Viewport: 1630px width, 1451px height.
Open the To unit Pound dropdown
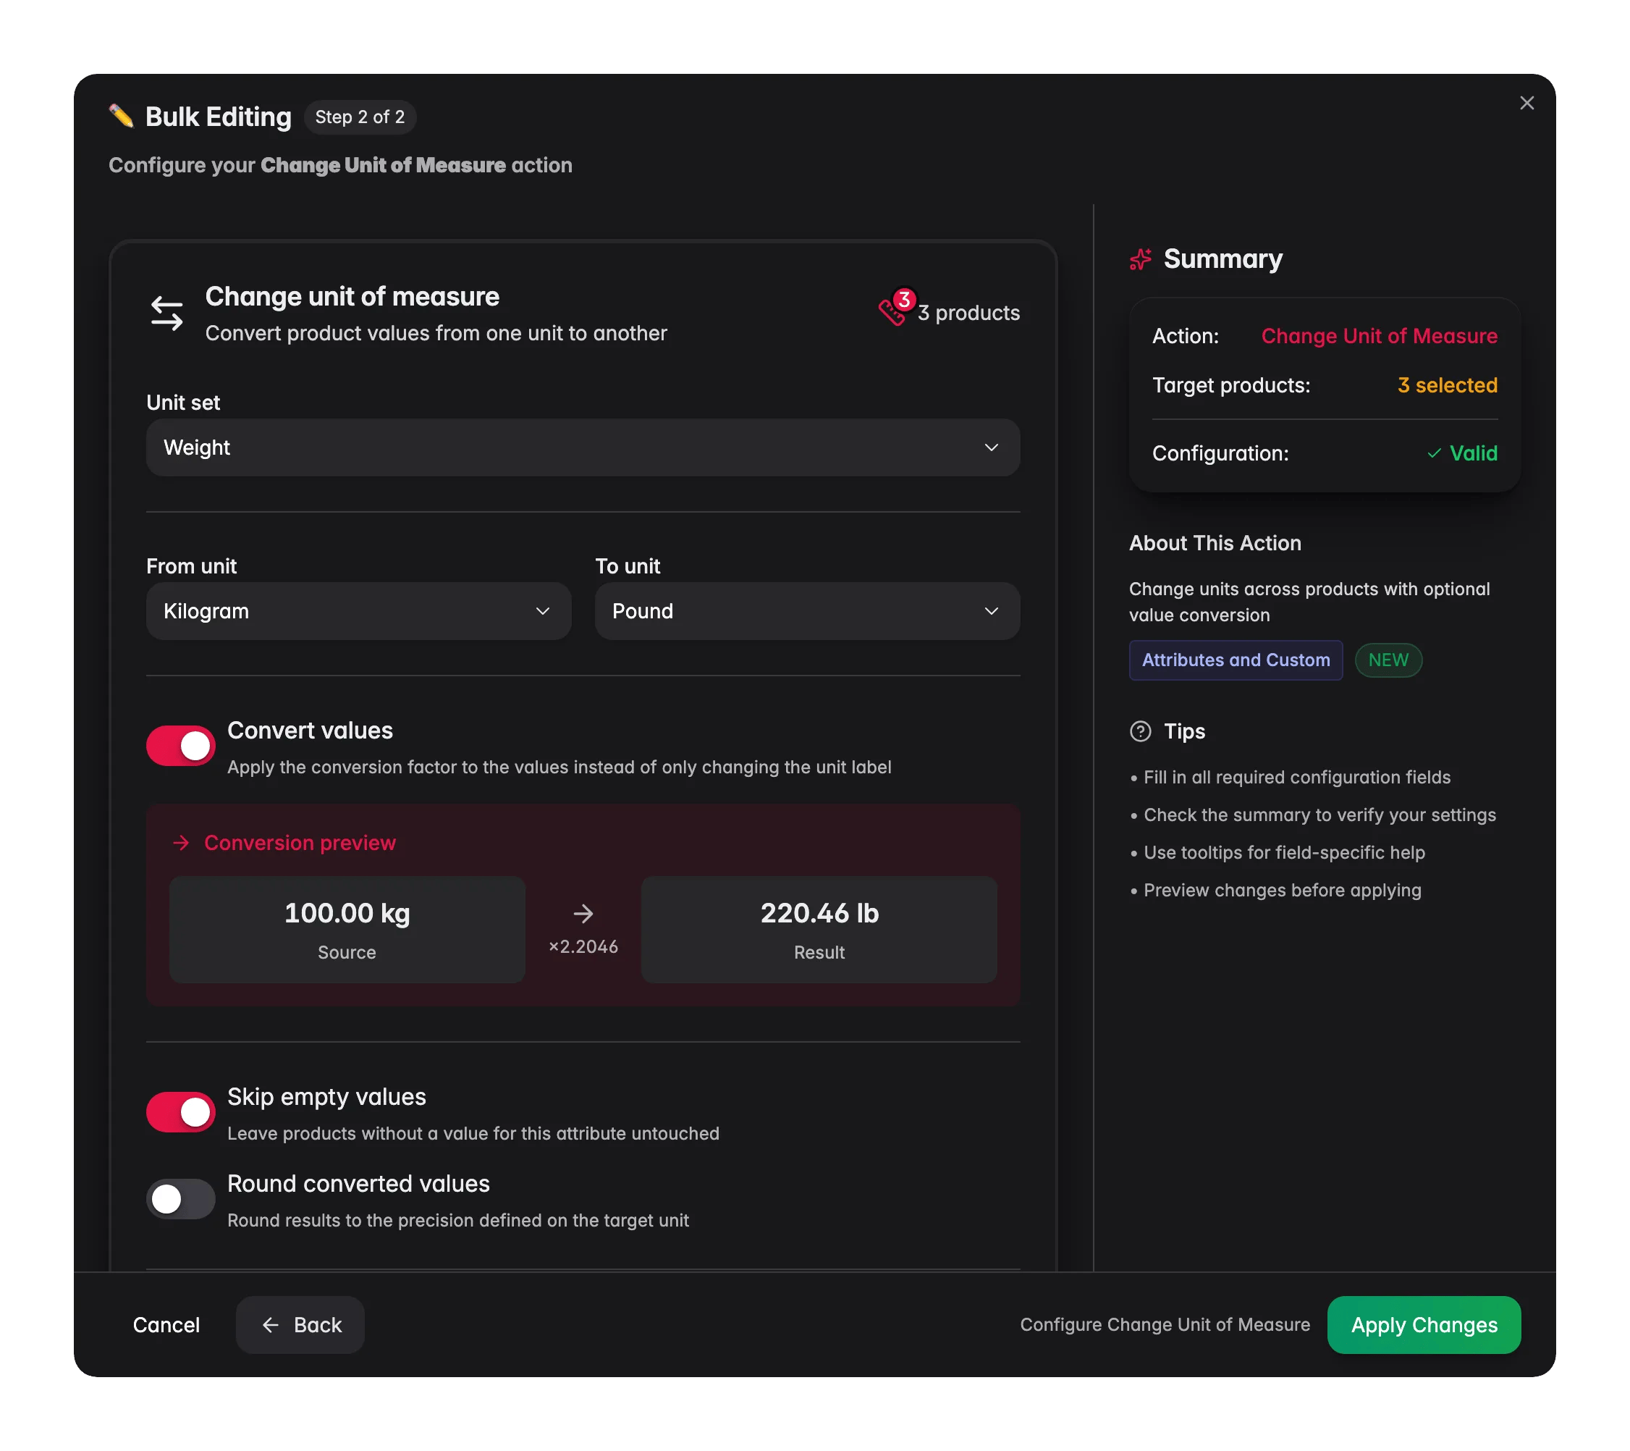click(807, 611)
